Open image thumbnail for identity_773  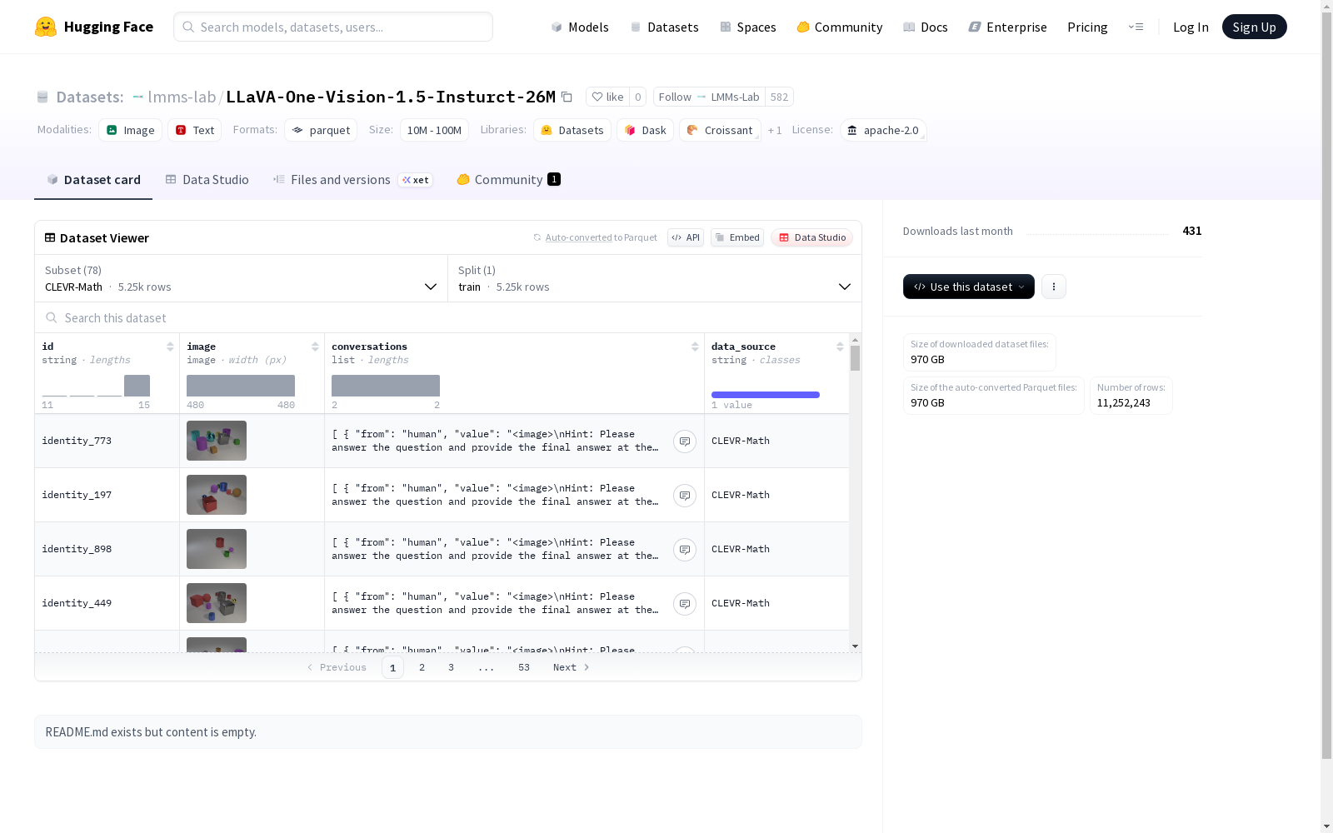[217, 441]
